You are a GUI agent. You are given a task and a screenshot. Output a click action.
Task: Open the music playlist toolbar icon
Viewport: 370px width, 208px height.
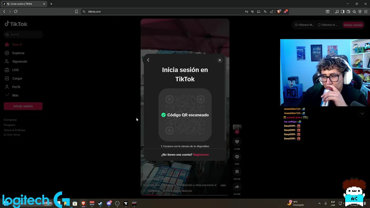click(x=337, y=12)
